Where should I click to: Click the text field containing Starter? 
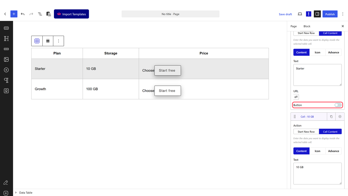pyautogui.click(x=318, y=75)
